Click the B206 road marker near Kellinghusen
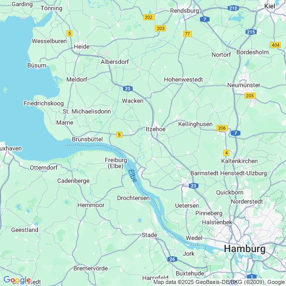The image size is (286, 286). coord(222,128)
